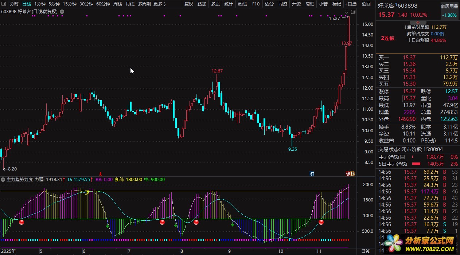
Task: Toggle 复权 price adjustment mode
Action: [189, 4]
